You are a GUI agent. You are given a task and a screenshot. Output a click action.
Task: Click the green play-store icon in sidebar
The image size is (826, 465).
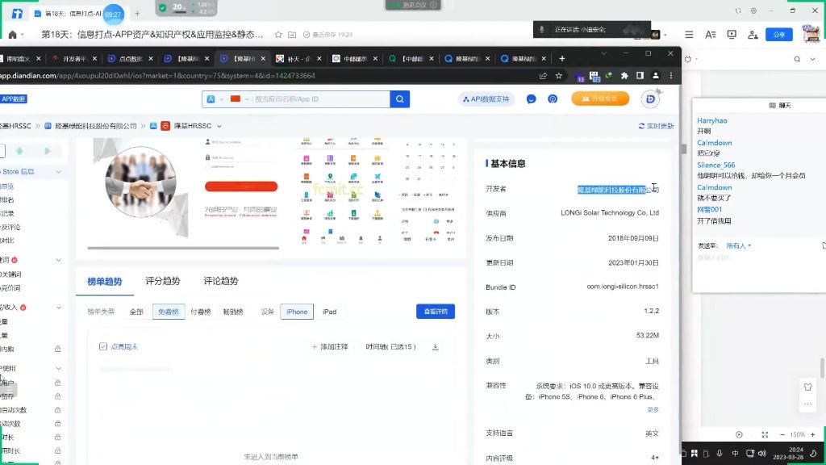point(48,151)
